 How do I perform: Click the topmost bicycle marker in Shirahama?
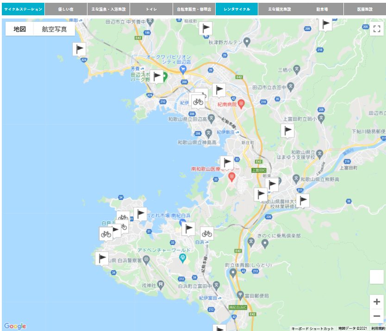pyautogui.click(x=123, y=216)
